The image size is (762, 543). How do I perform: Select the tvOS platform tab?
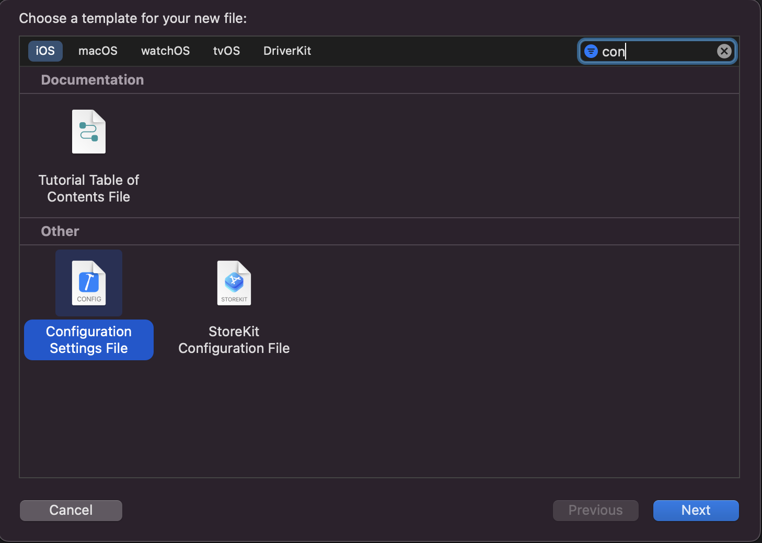[226, 51]
